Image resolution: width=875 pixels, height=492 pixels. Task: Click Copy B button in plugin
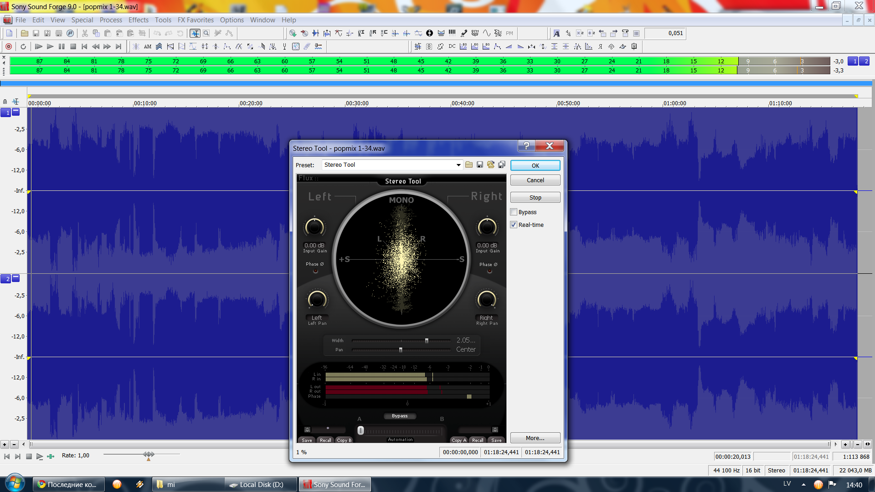coord(344,440)
